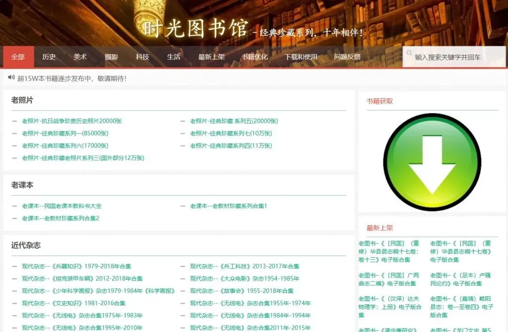Click the green download arrow button
Viewport: 508px width, 332px height.
(432, 162)
